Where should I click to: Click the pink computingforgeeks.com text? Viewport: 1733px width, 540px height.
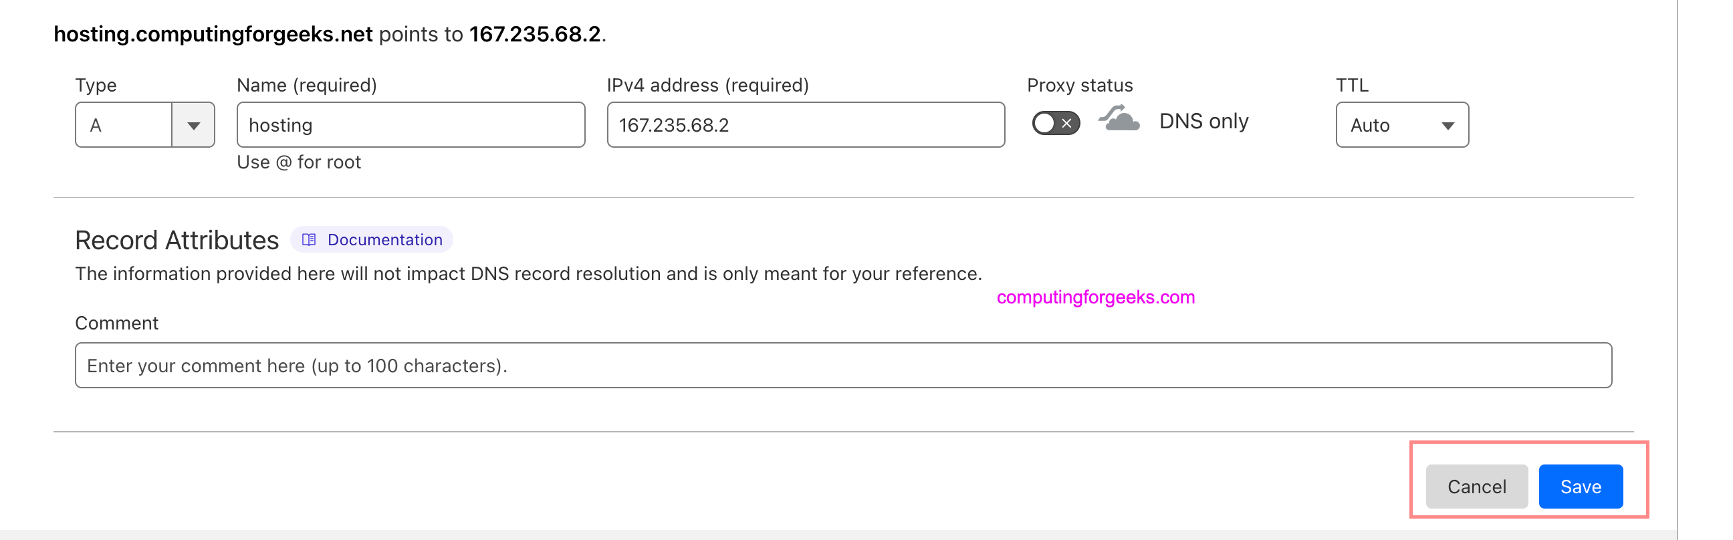[1095, 297]
